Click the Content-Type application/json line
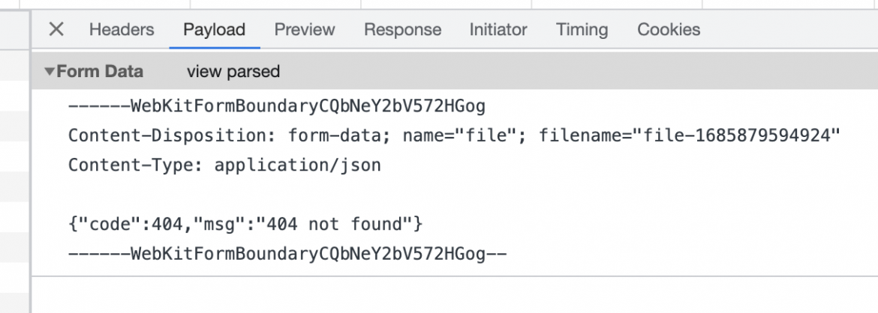 click(224, 165)
